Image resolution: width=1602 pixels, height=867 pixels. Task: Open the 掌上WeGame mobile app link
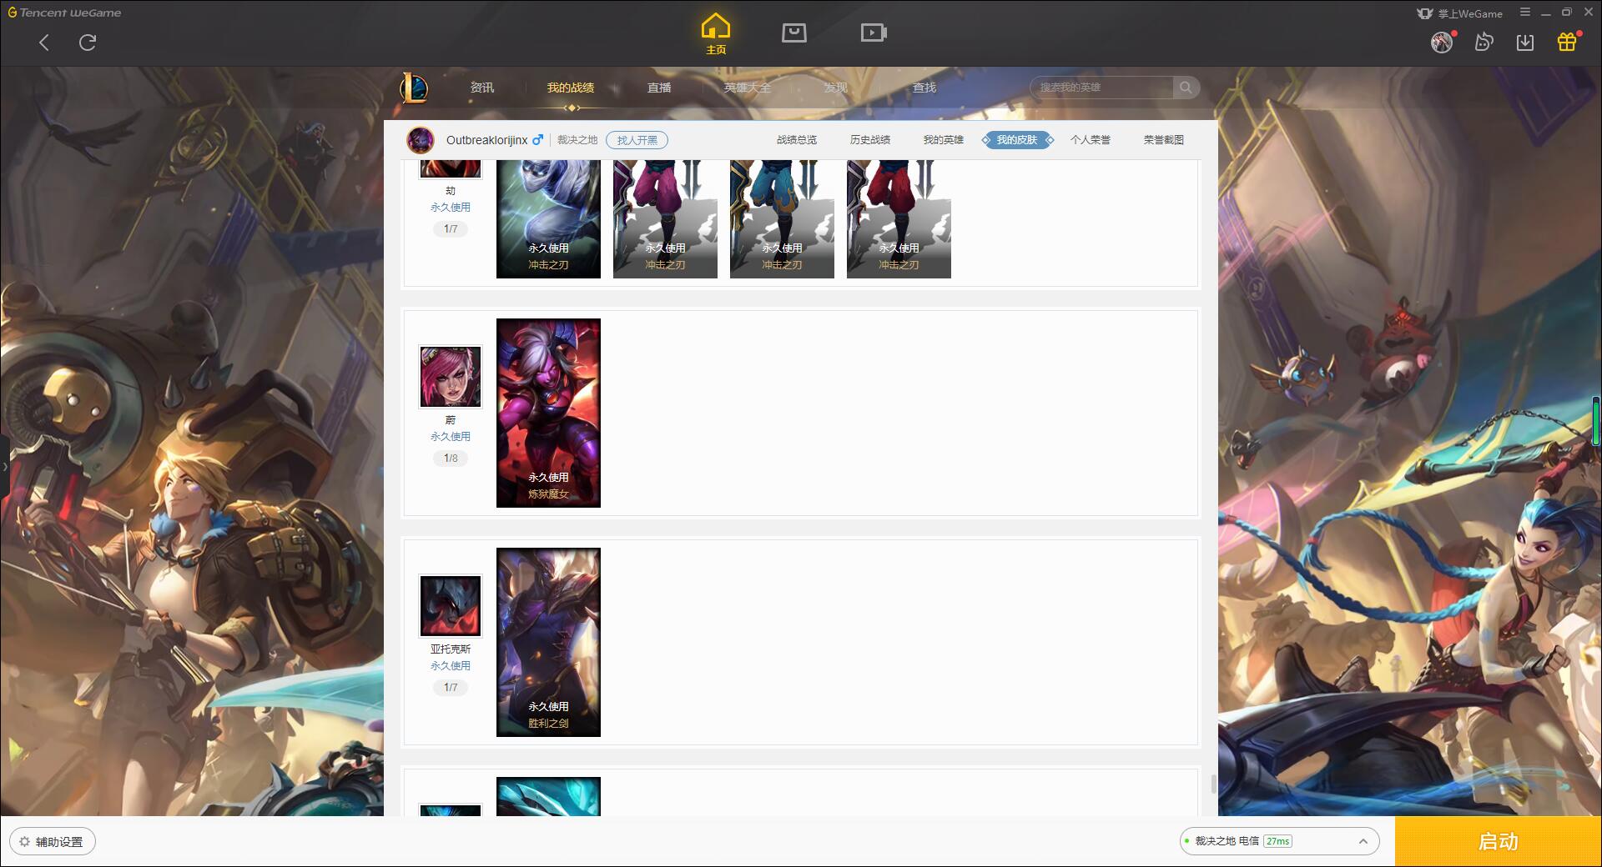1459,13
